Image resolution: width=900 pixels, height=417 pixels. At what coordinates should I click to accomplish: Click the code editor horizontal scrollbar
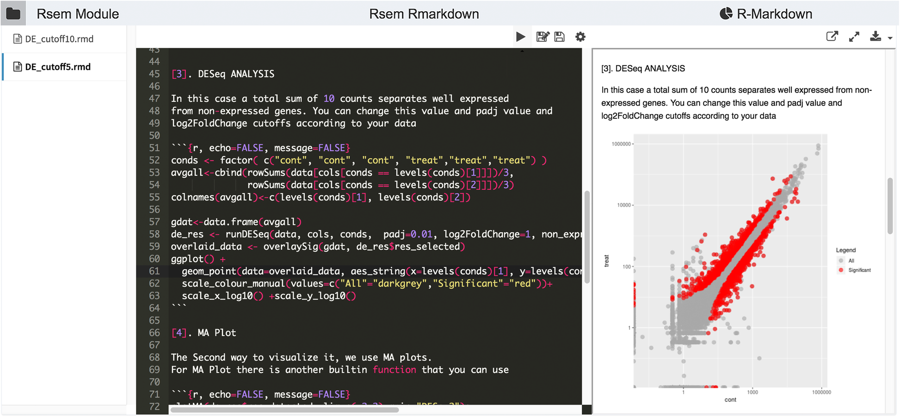pyautogui.click(x=284, y=410)
